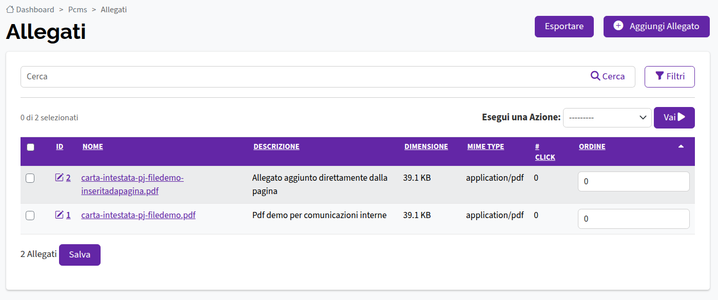Sort table by Descrizione column header
Viewport: 718px width, 300px height.
tap(276, 146)
